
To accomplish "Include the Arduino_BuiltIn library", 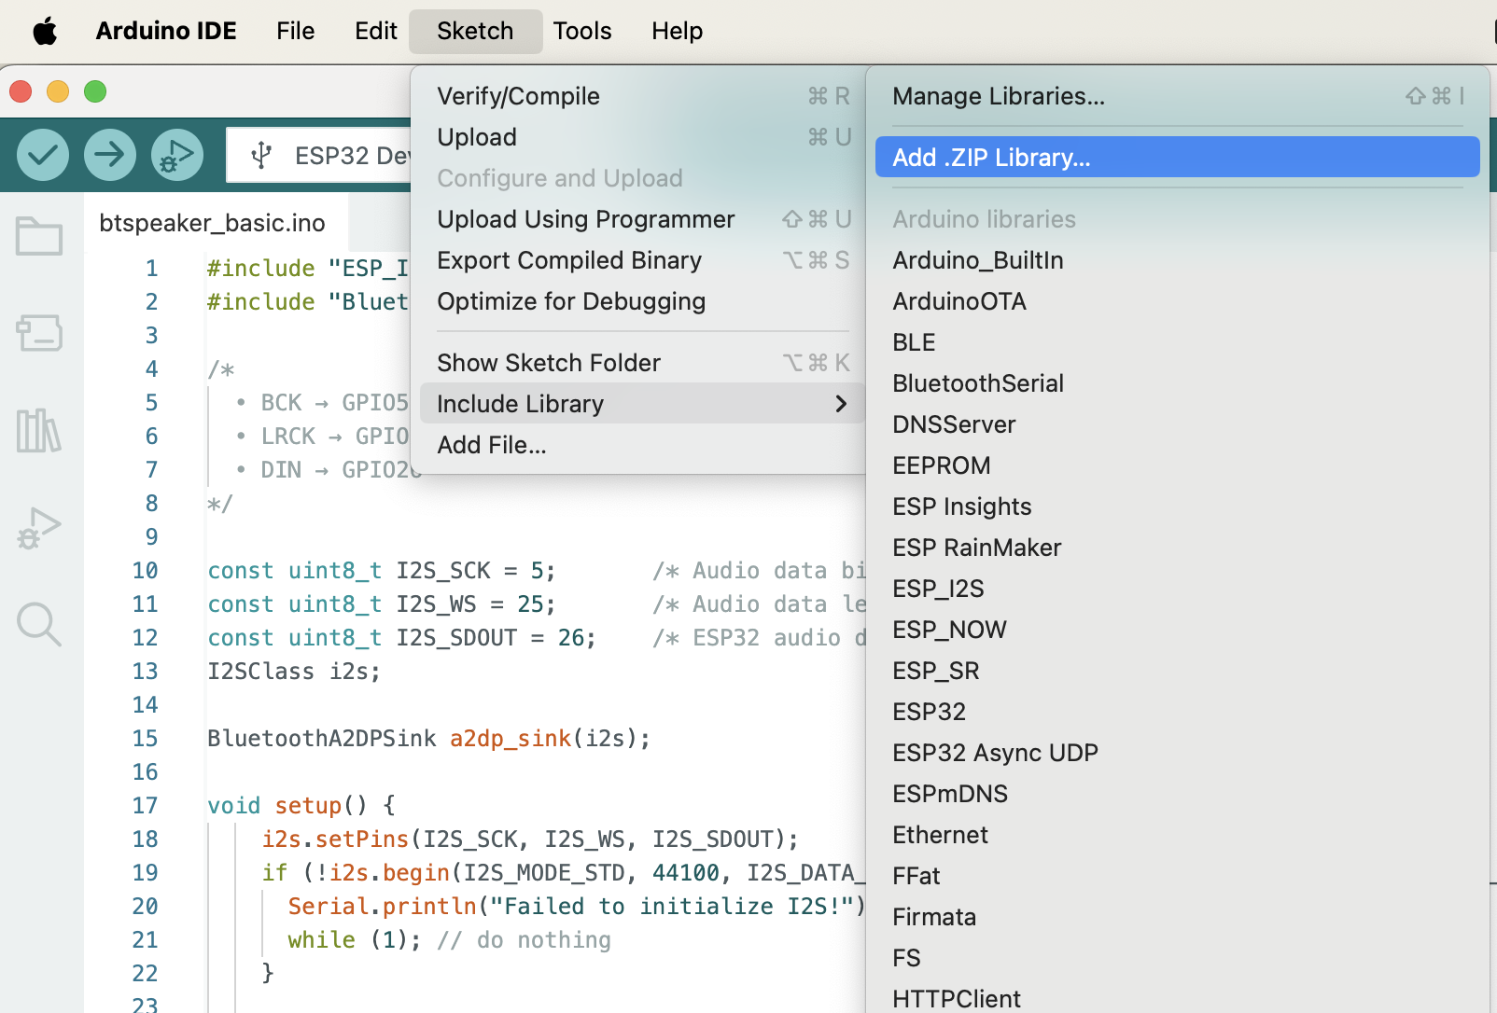I will coord(1178,260).
